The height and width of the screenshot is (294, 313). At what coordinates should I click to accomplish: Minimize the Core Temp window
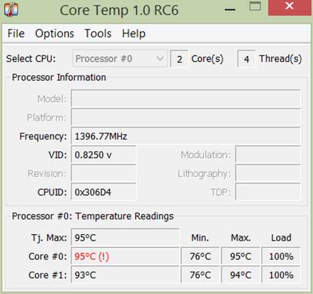coord(230,9)
